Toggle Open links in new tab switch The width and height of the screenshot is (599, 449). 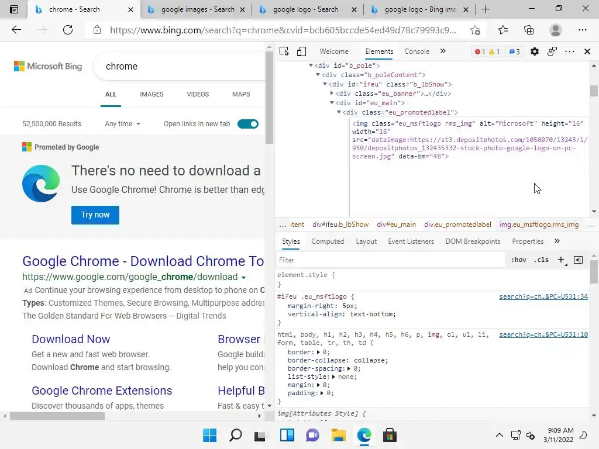(x=248, y=124)
